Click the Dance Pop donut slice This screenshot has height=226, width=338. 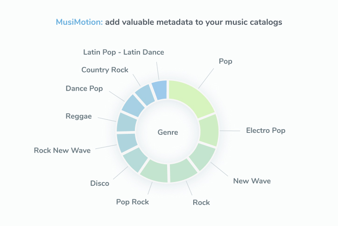click(x=133, y=106)
